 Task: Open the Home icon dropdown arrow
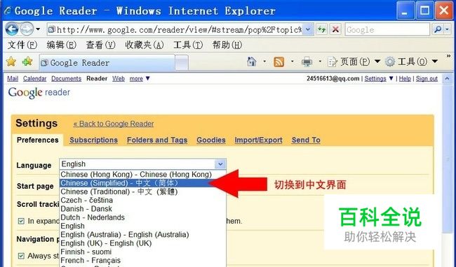click(x=264, y=62)
